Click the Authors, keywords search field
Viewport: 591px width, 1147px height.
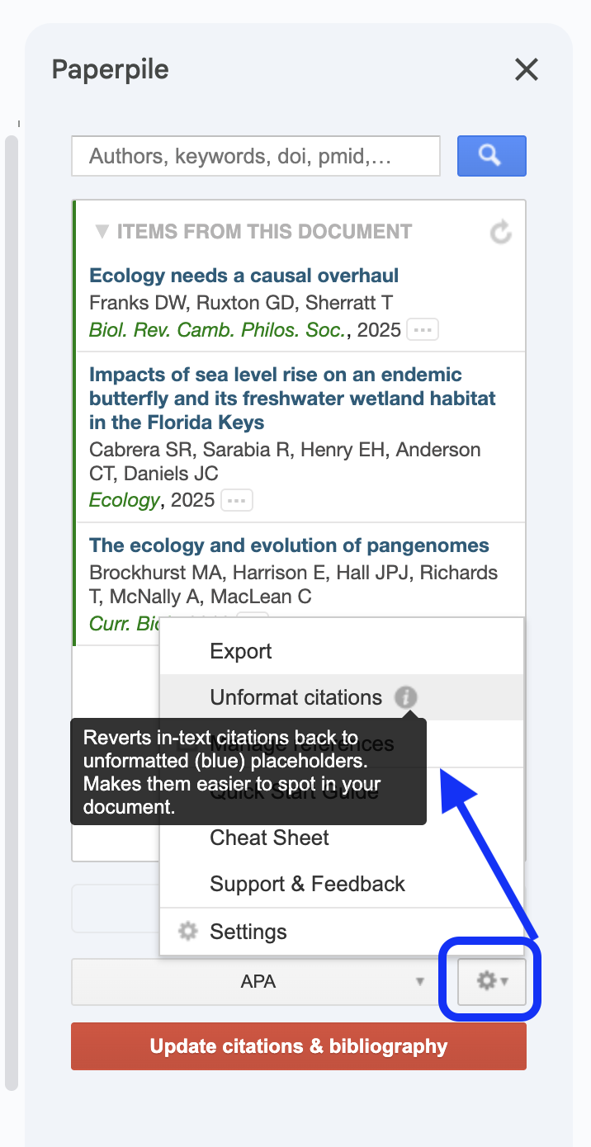pyautogui.click(x=255, y=156)
